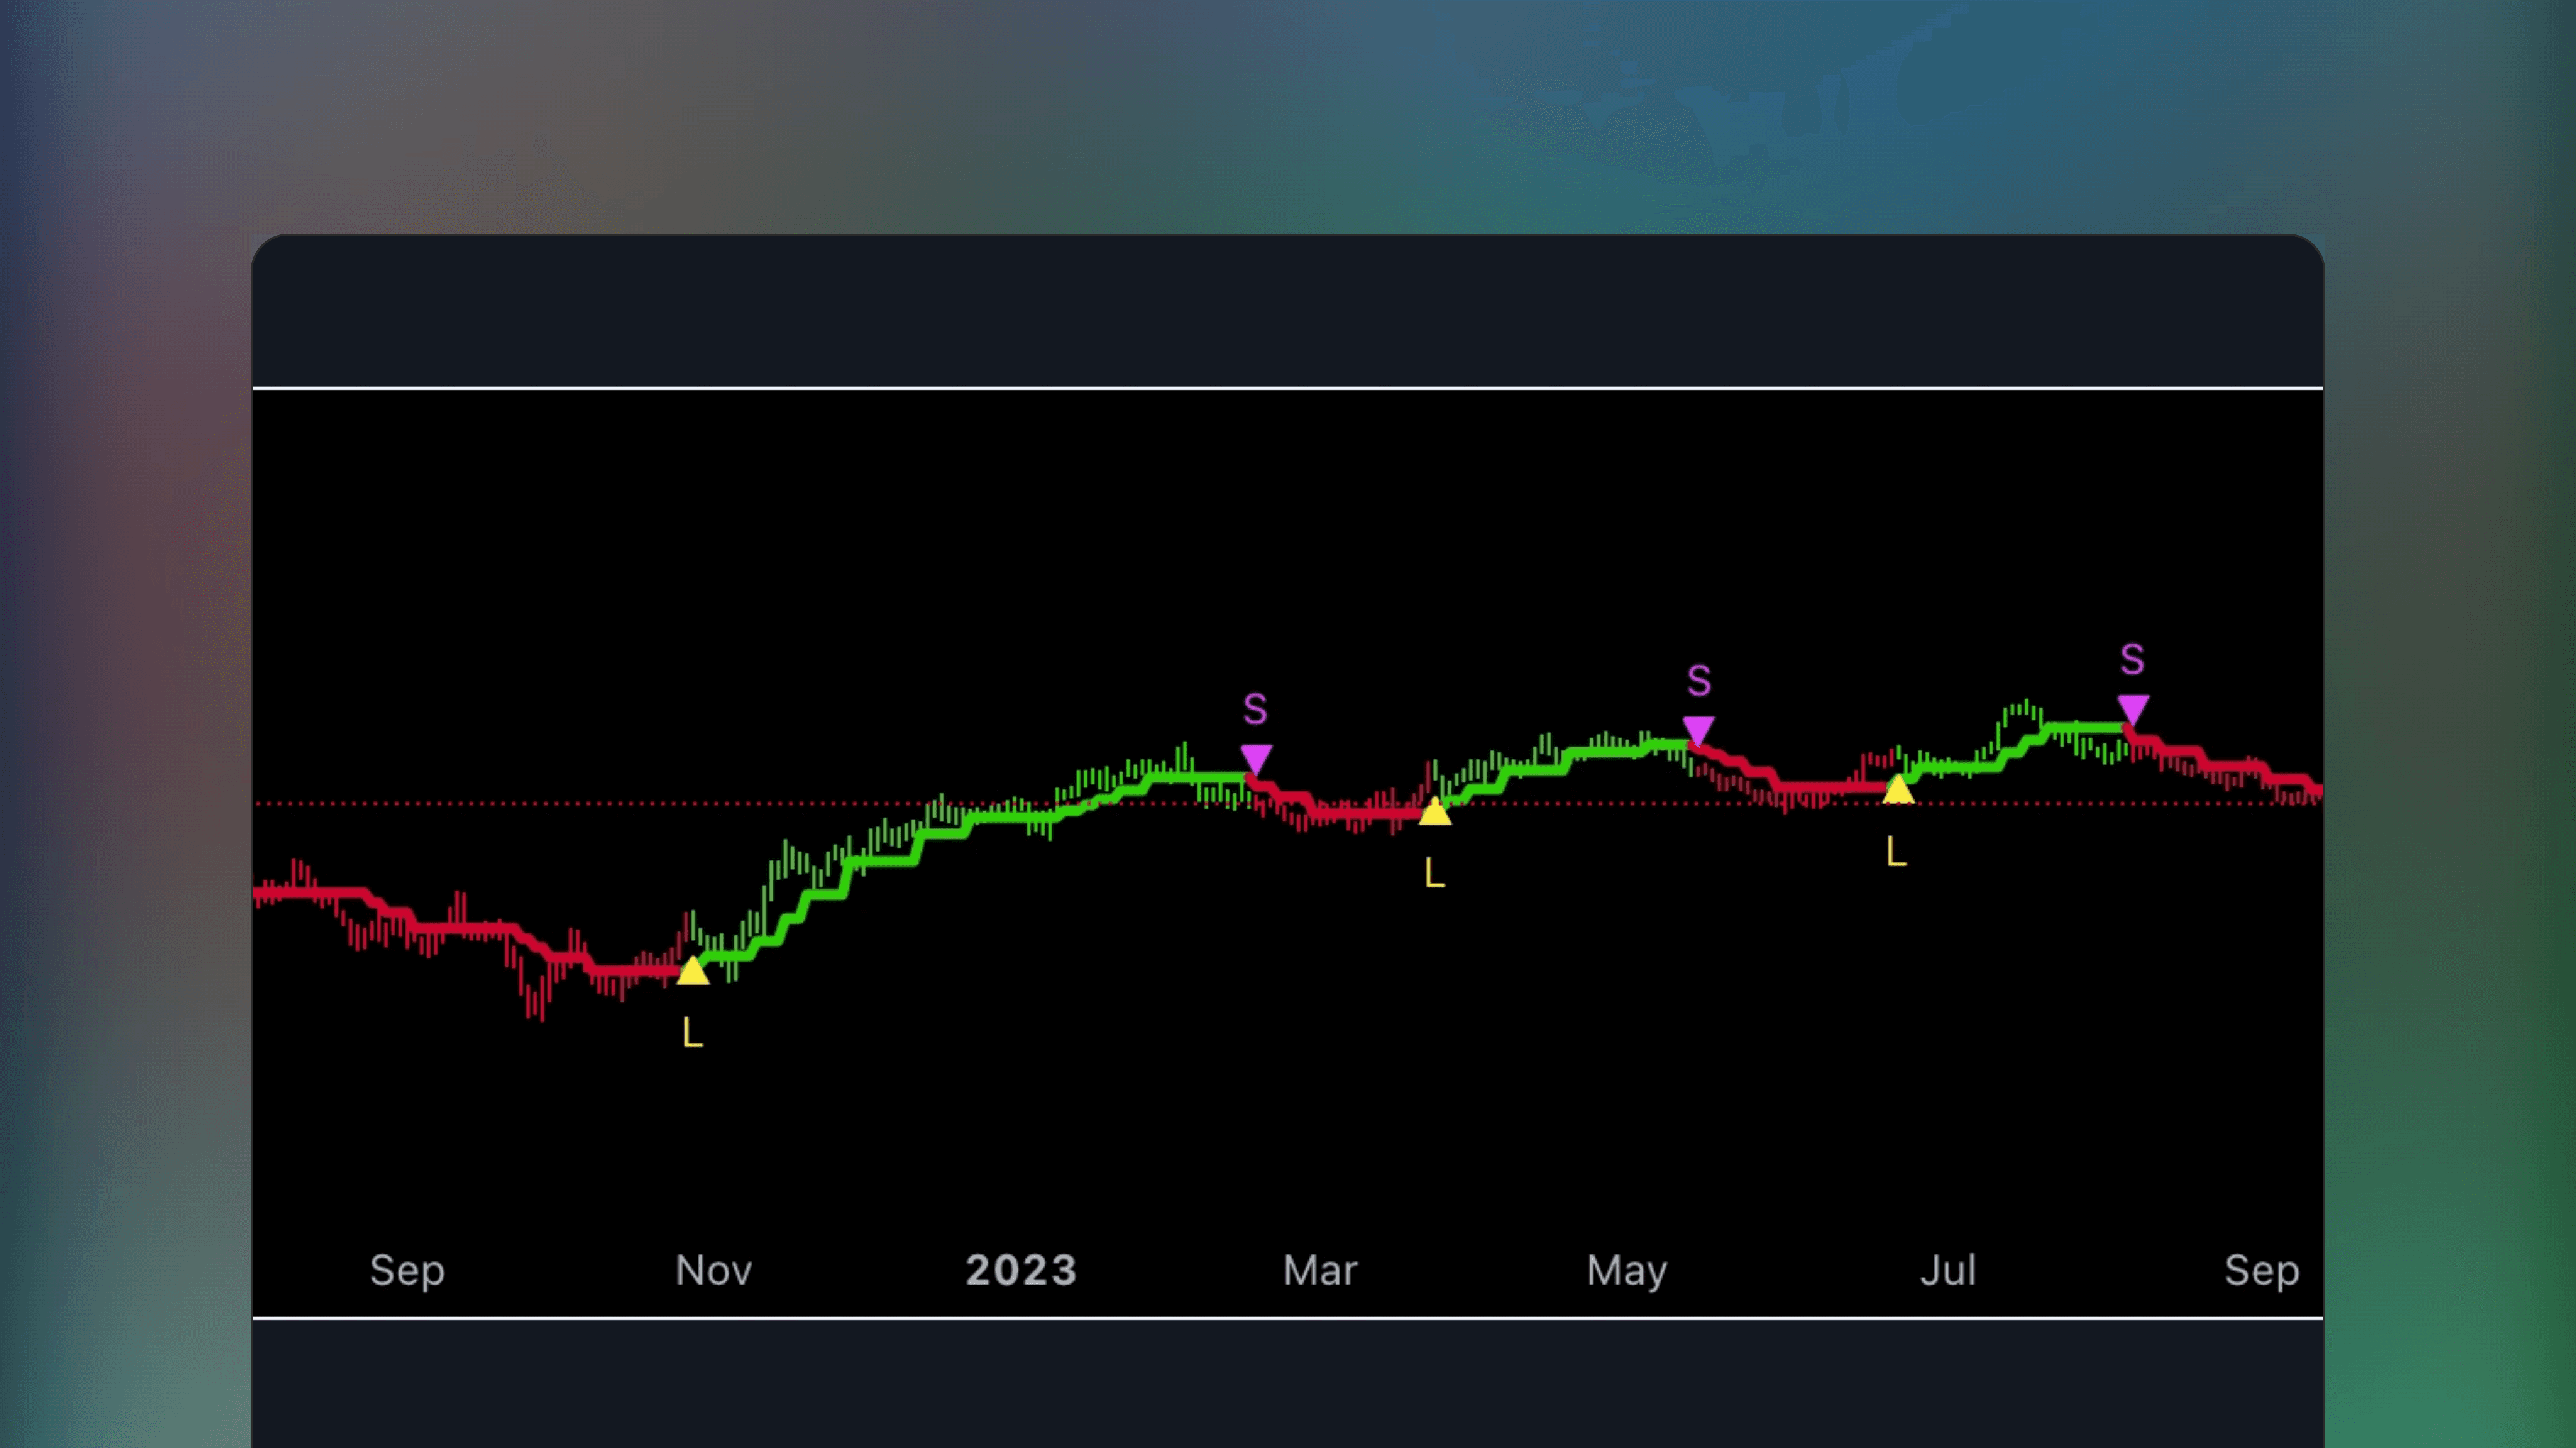Click the rightmost Sep axis label

click(x=2261, y=1271)
